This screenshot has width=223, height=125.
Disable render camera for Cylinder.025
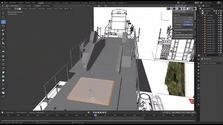(221, 46)
